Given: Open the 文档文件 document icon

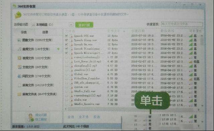Looking at the screenshot, I should coord(19,67).
